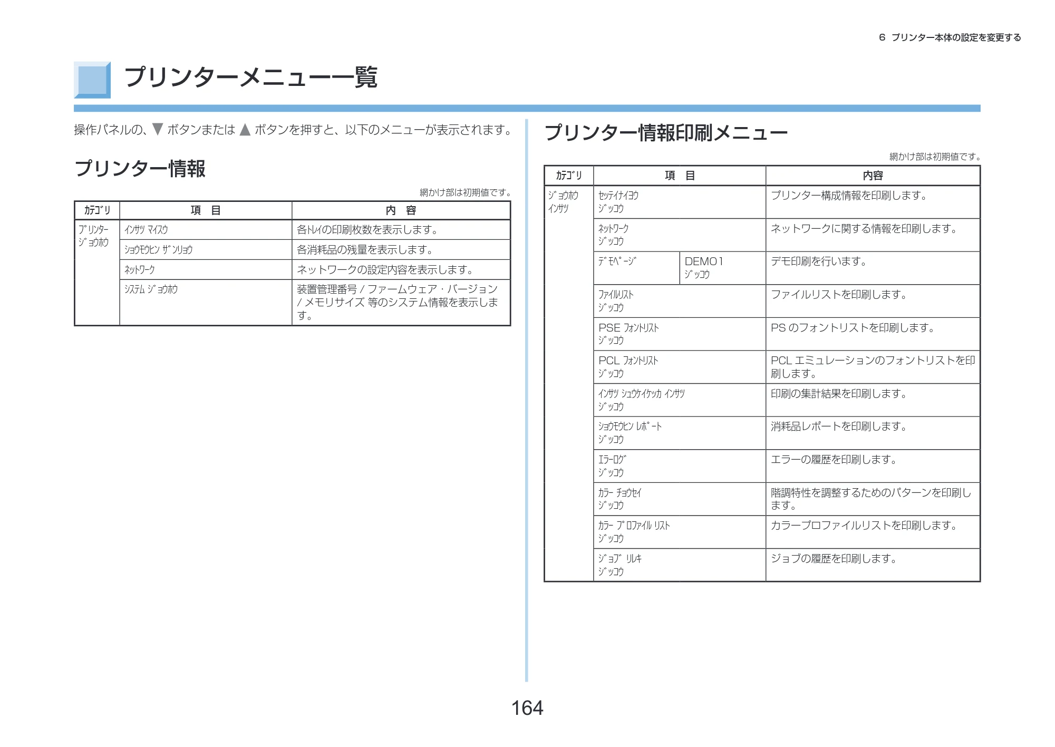
Task: Click the chapter header 6 プリンター本体の設定を変更する
Action: click(950, 37)
